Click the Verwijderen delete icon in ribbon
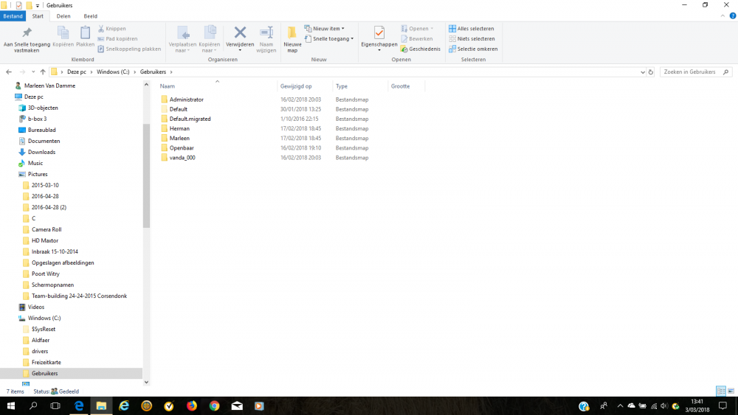738x415 pixels. pyautogui.click(x=240, y=33)
